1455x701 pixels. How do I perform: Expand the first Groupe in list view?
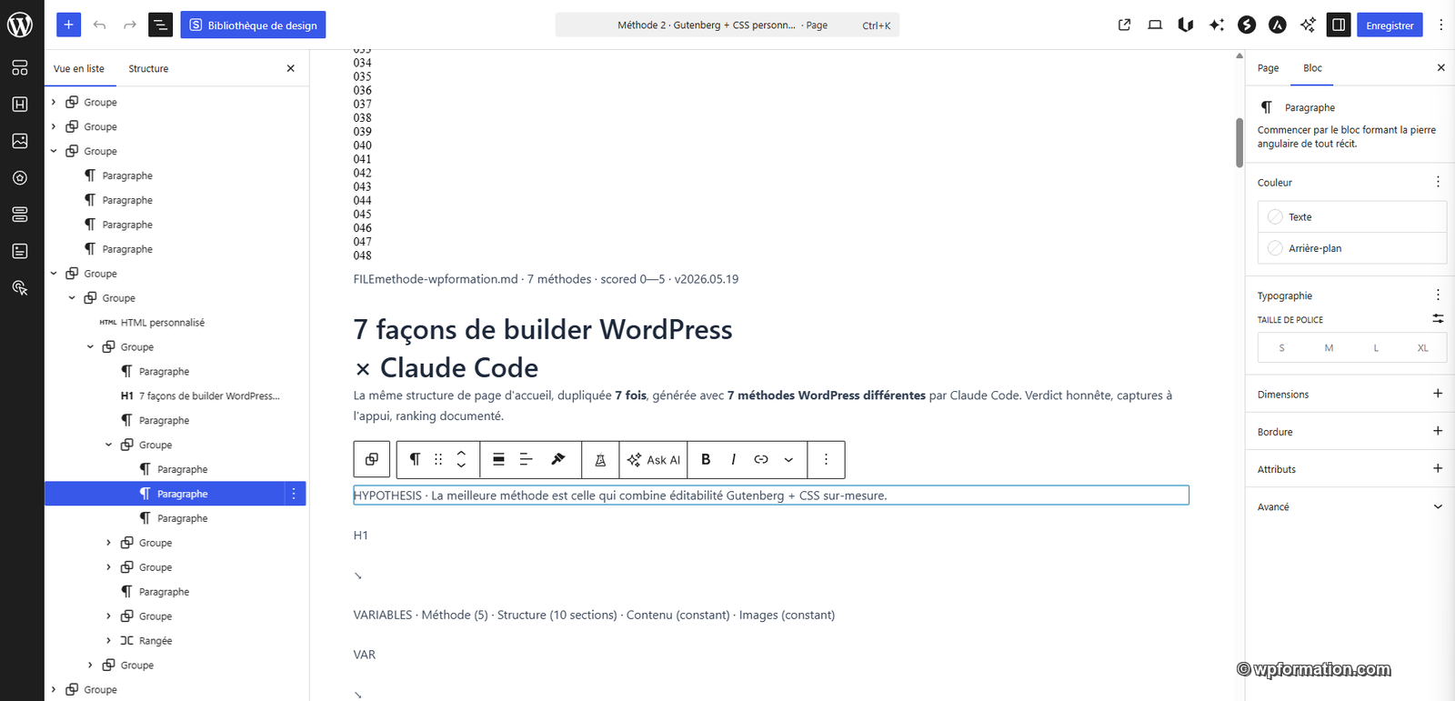[54, 103]
